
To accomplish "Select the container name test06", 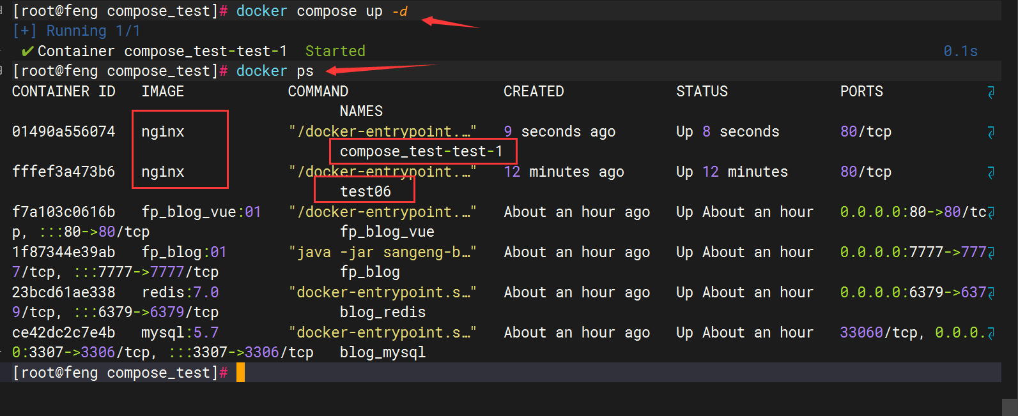I will pyautogui.click(x=365, y=192).
